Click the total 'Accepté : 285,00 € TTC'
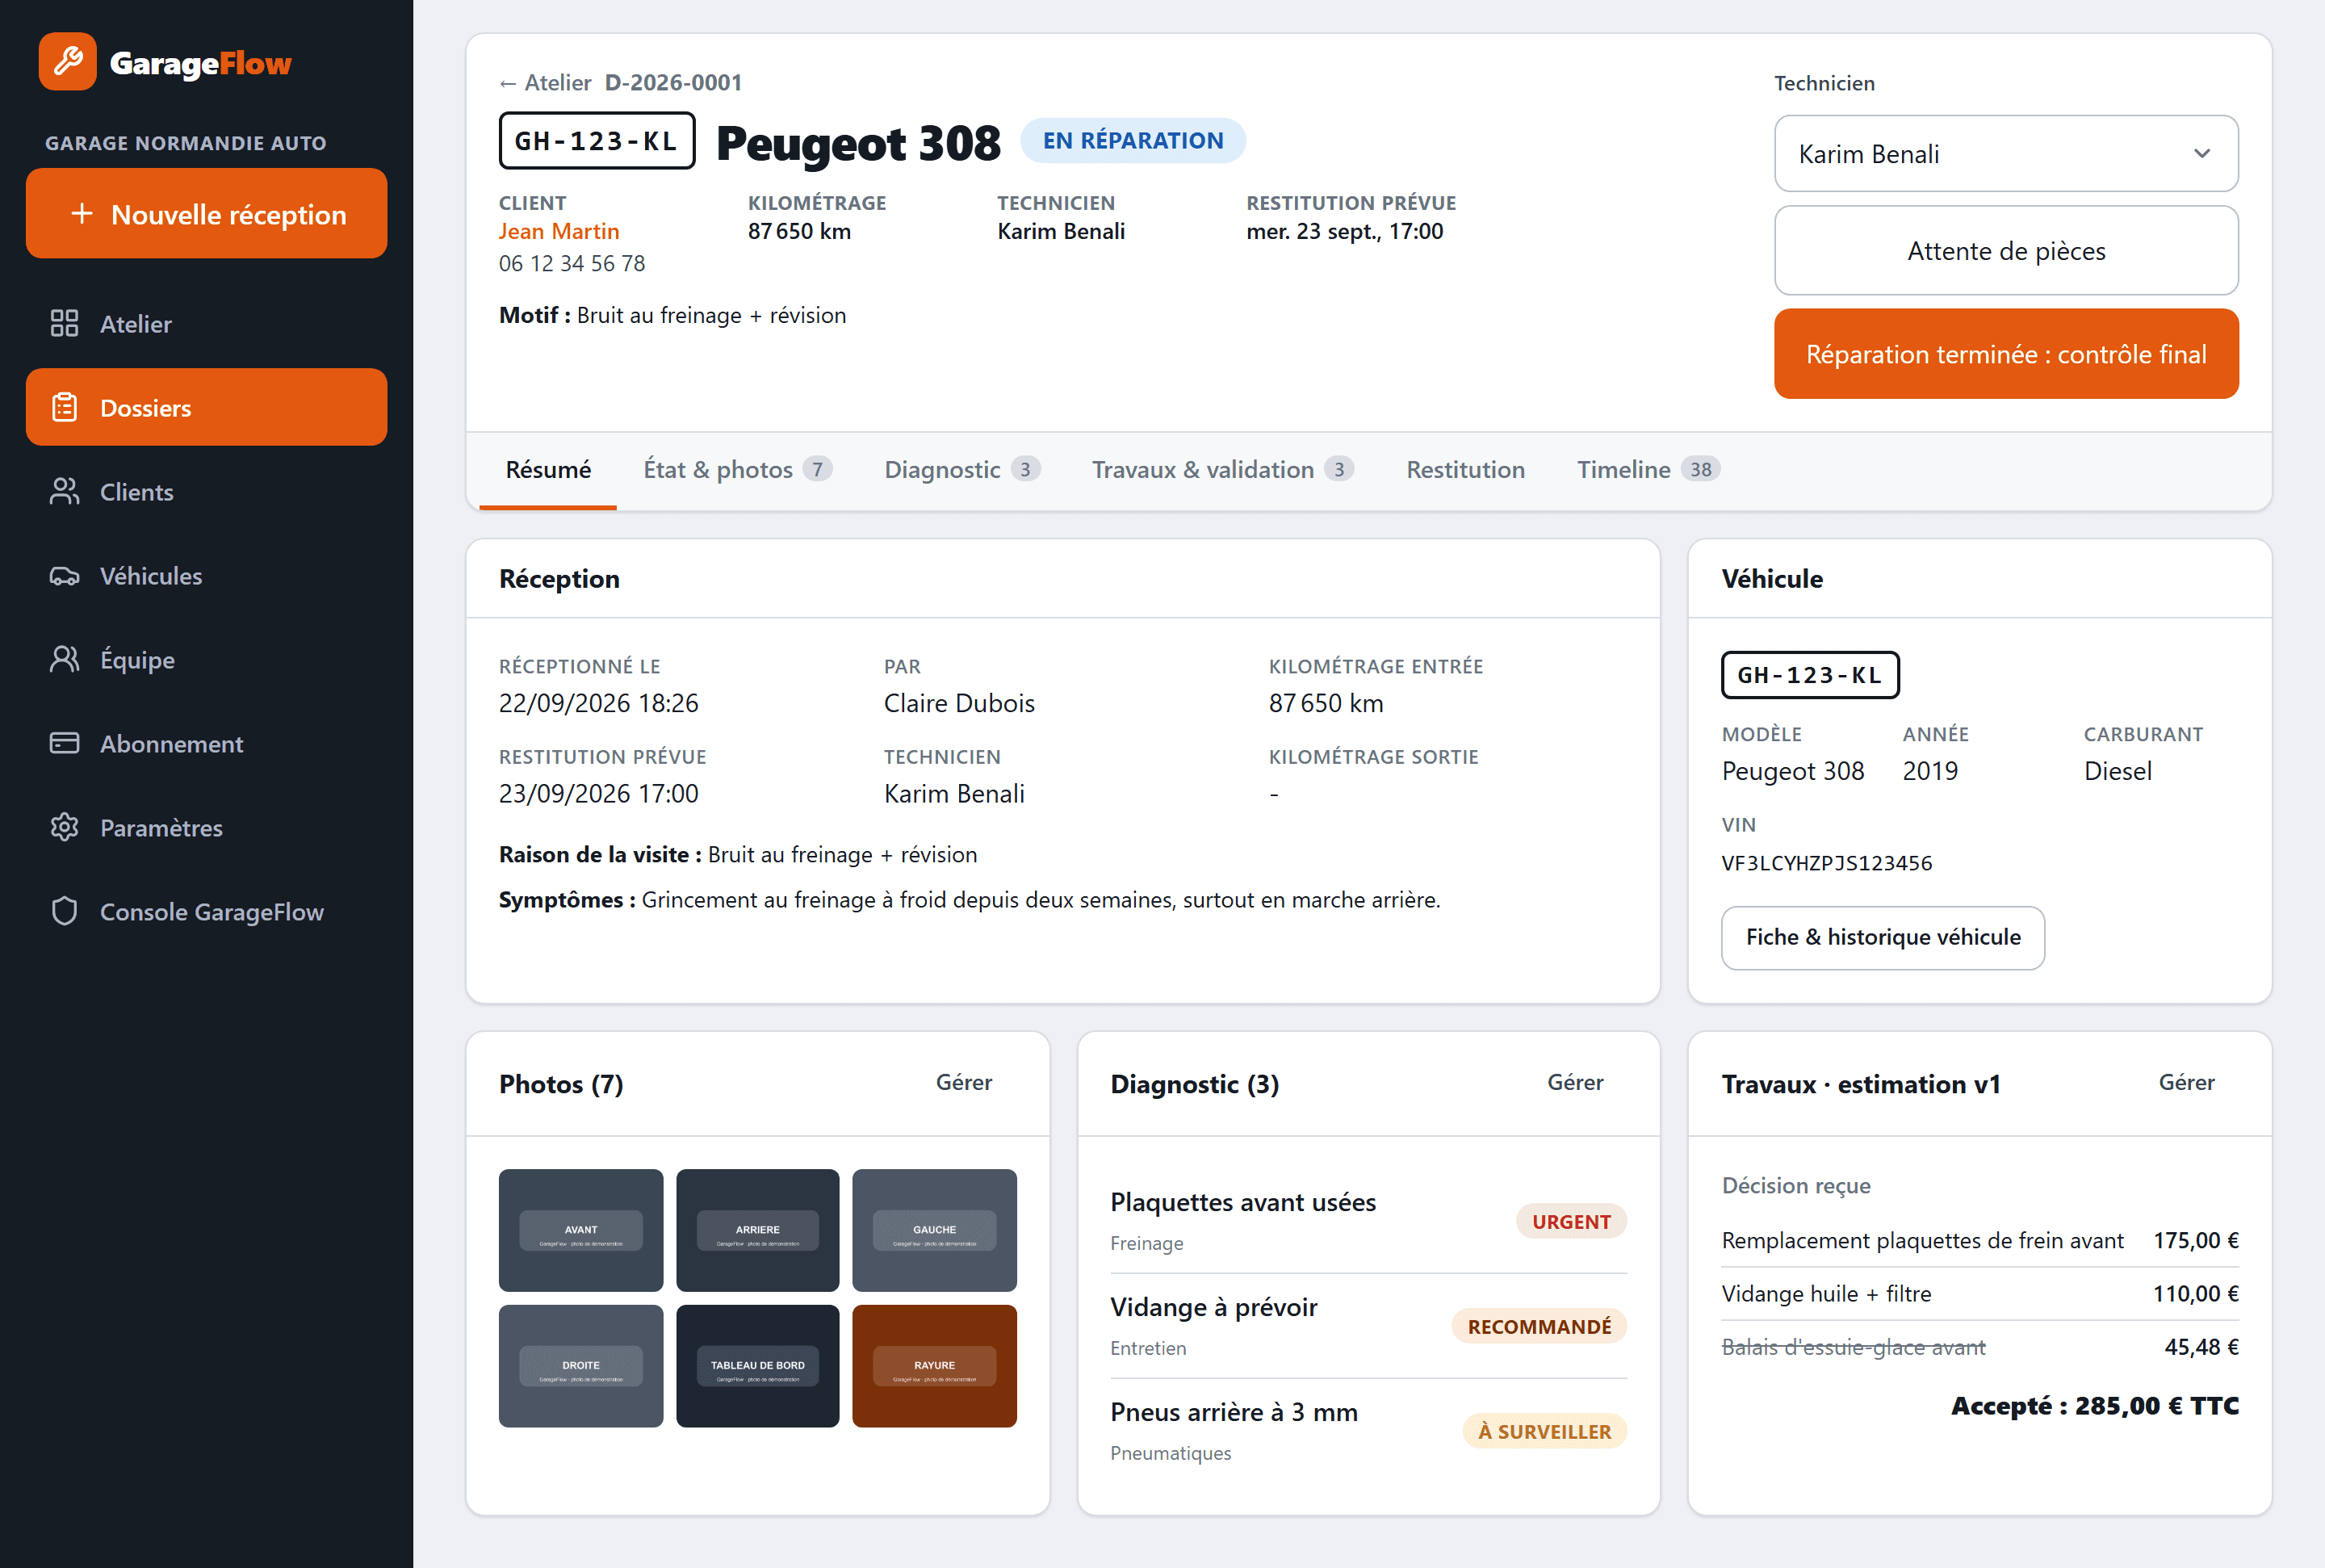This screenshot has width=2325, height=1568. click(2094, 1405)
